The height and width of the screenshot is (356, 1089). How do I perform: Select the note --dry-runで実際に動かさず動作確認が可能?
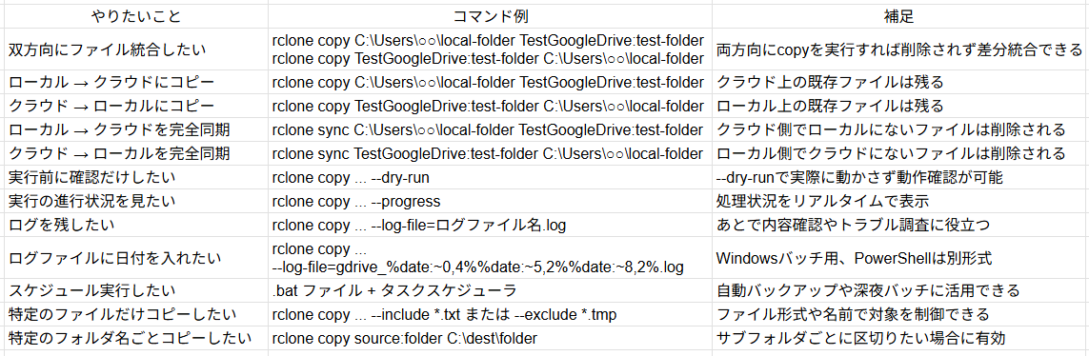pyautogui.click(x=899, y=177)
